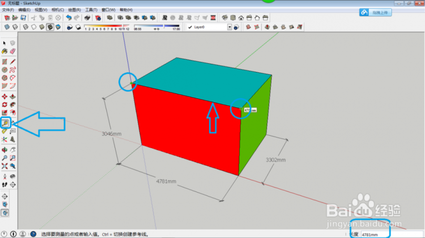
Task: Click the 长度 measurement input field
Action: 392,235
